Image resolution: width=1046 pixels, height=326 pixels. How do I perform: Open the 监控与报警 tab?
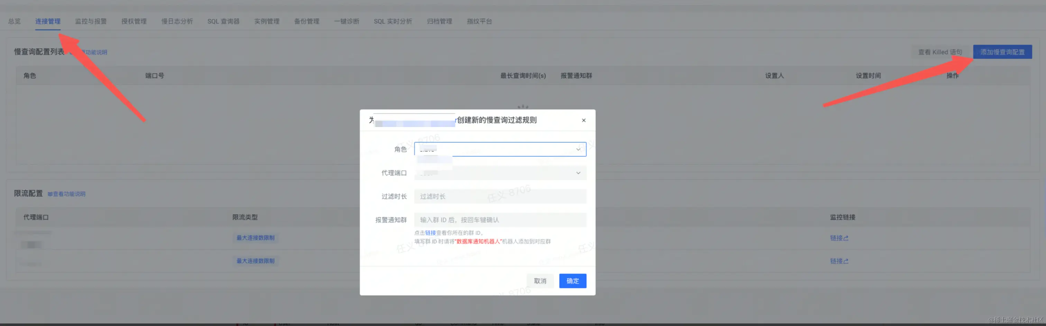90,21
